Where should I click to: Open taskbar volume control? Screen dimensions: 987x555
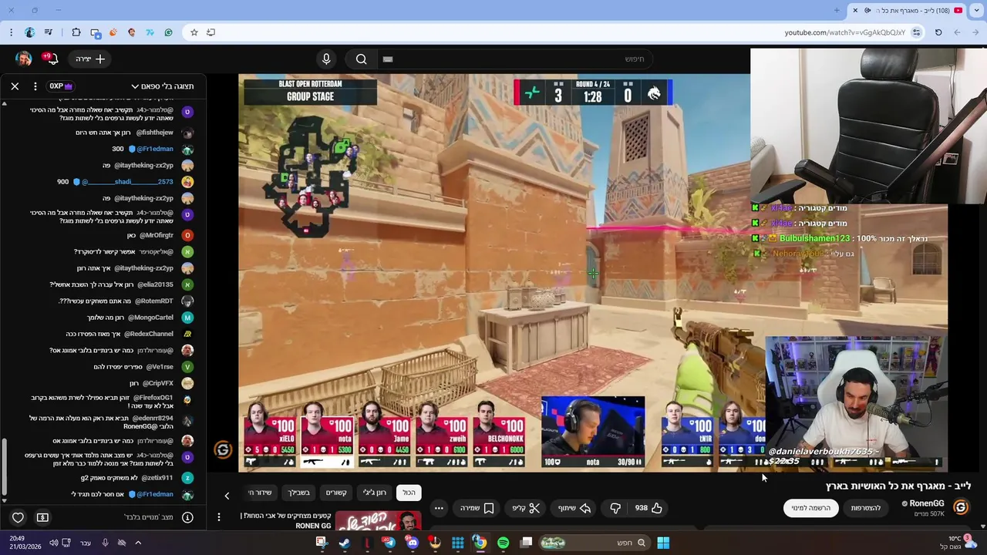pyautogui.click(x=53, y=543)
